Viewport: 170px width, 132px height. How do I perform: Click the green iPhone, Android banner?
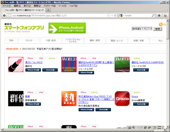pos(67,28)
